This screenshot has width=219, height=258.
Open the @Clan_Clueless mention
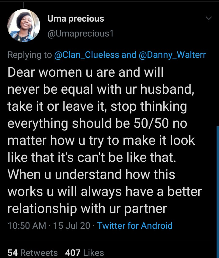click(x=87, y=55)
